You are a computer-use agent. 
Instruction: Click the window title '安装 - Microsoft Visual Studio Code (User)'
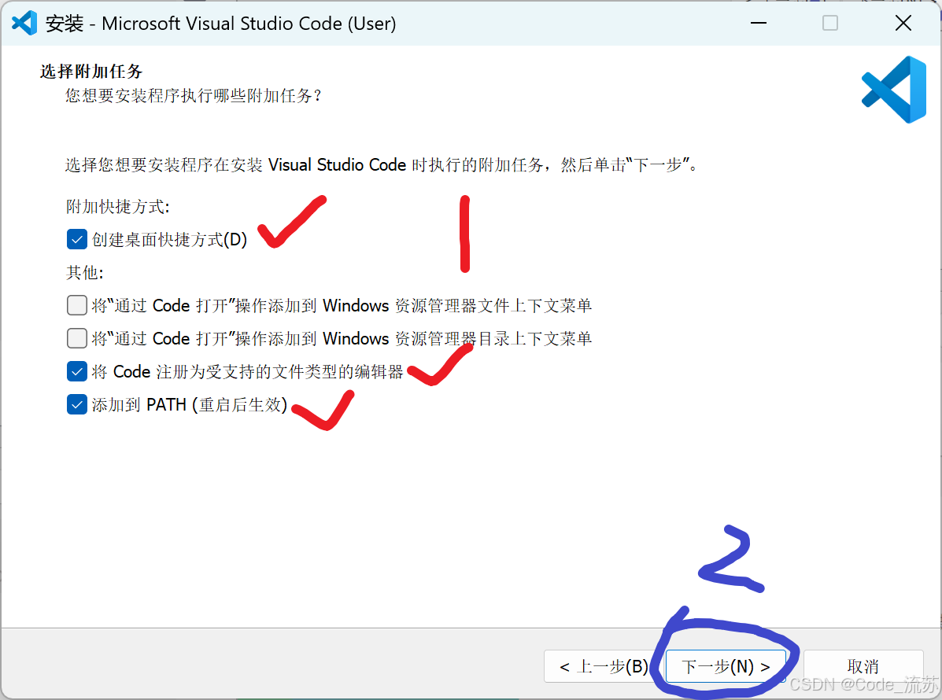pos(221,24)
